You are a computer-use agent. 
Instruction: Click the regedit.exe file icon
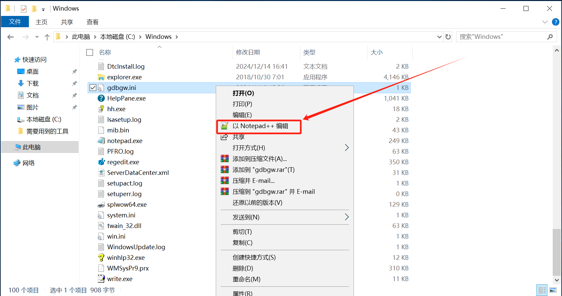[101, 162]
